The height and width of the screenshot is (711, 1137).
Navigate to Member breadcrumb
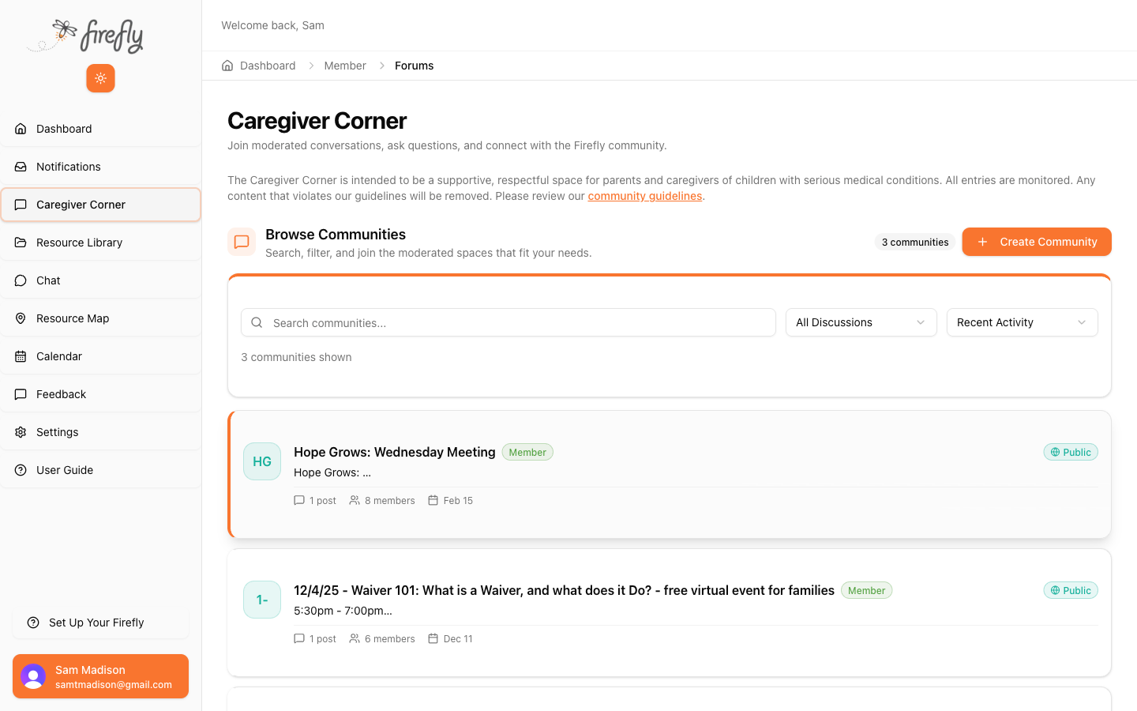345,66
